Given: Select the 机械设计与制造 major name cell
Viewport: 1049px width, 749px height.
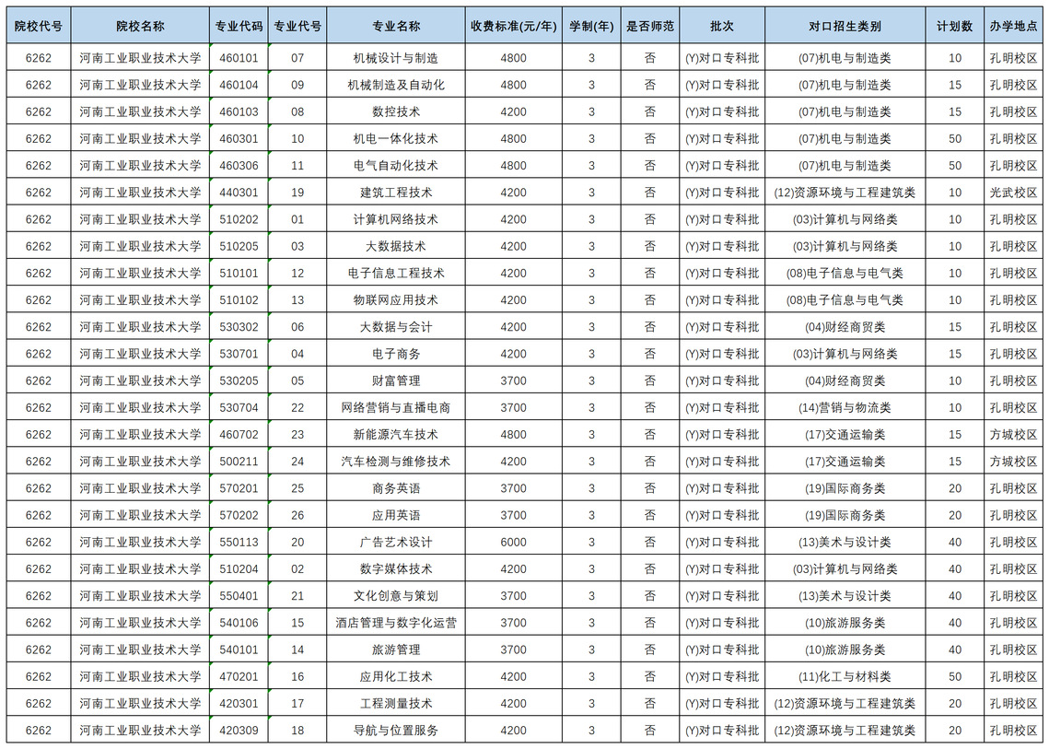Looking at the screenshot, I should coord(396,58).
